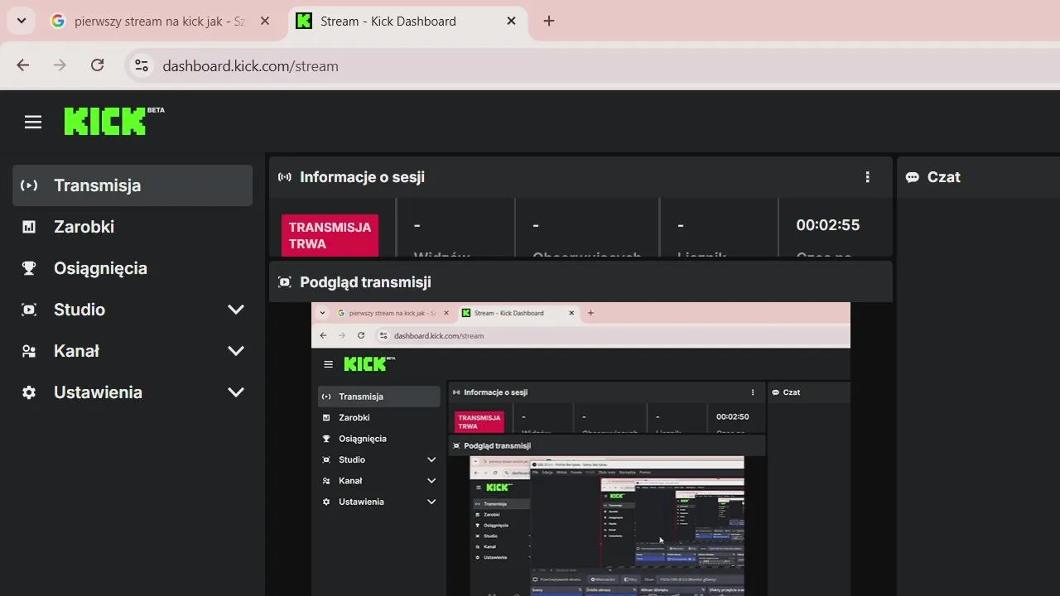Open the Ustawienia sidebar item

132,392
